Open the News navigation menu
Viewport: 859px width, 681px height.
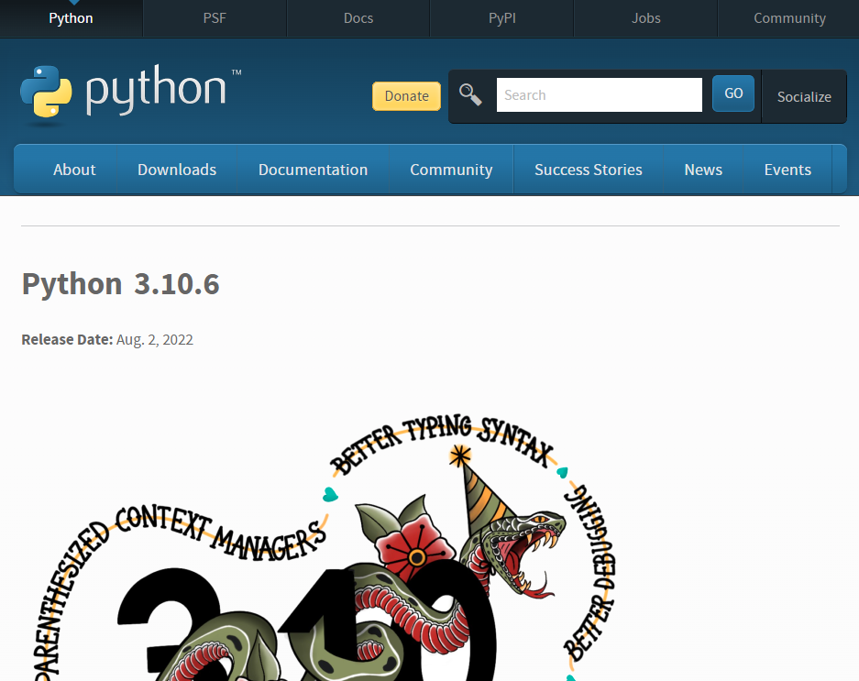(x=703, y=170)
